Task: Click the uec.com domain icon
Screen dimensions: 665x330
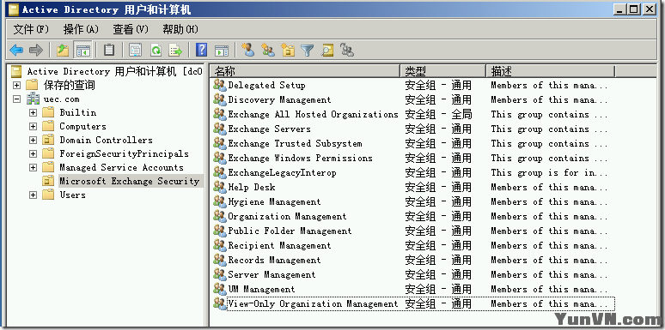Action: tap(33, 99)
